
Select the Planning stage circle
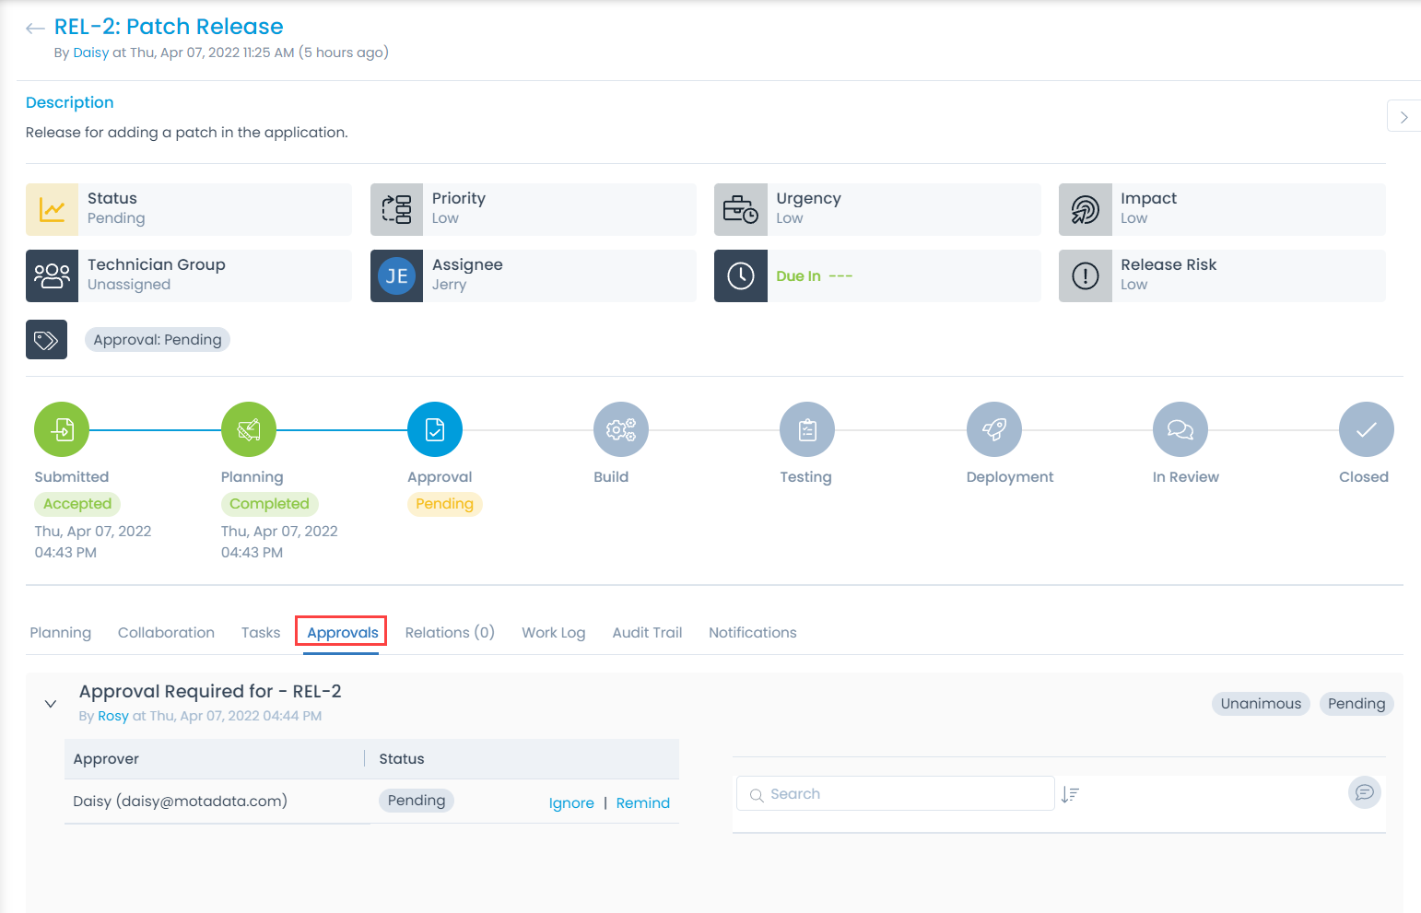pyautogui.click(x=249, y=429)
